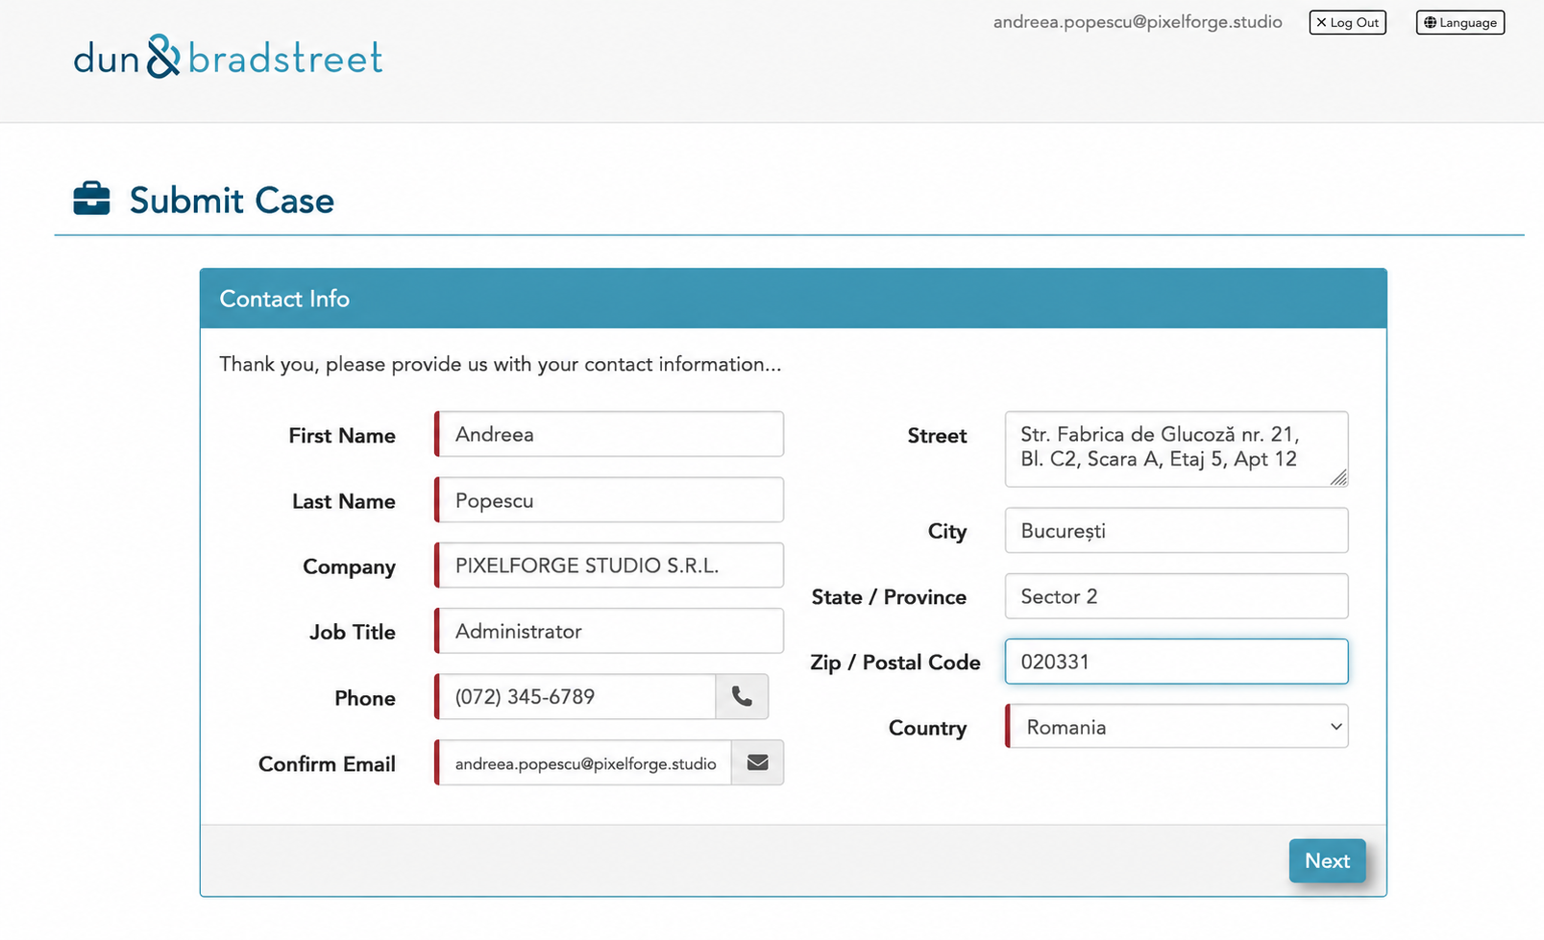Click the briefcase icon next to Submit Case
This screenshot has width=1544, height=940.
[x=92, y=199]
